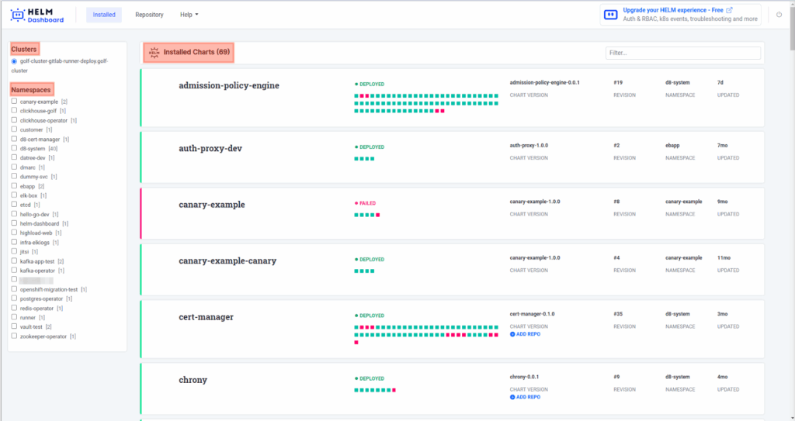
Task: Click the first green resource square for cert-manager
Action: [356, 327]
